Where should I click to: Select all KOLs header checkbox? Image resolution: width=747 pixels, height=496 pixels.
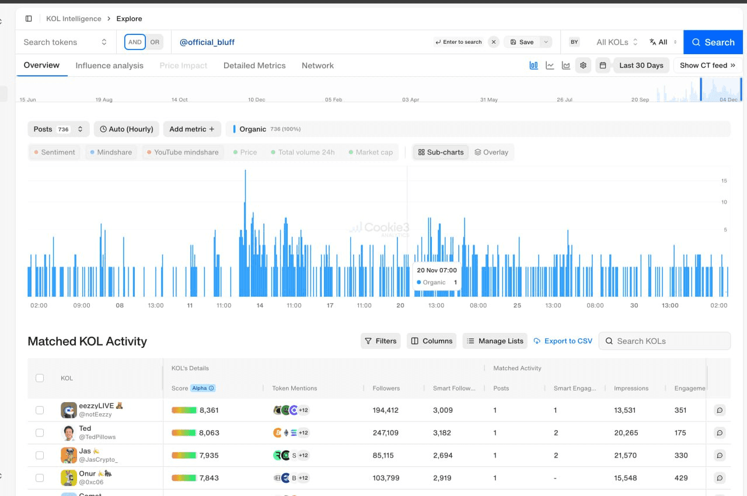point(40,378)
